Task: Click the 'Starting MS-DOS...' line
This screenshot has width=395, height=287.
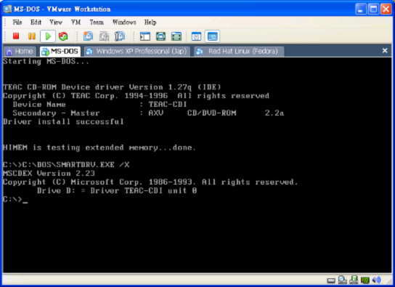Action: [x=46, y=61]
